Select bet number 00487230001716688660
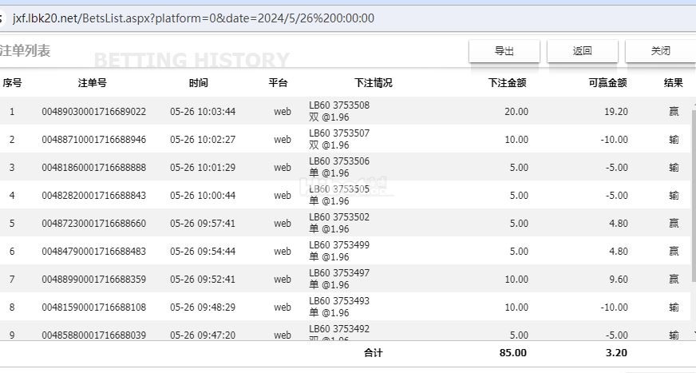This screenshot has width=696, height=373. point(93,224)
